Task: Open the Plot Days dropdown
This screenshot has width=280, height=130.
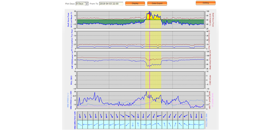Action: click(82, 4)
